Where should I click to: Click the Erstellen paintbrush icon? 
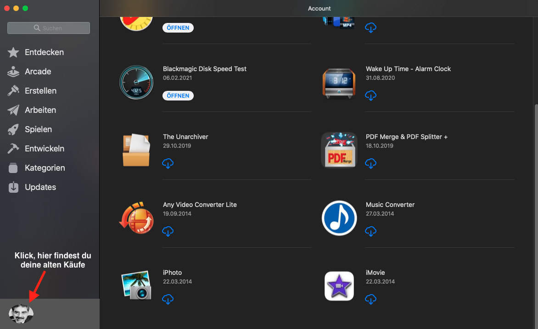(x=13, y=91)
